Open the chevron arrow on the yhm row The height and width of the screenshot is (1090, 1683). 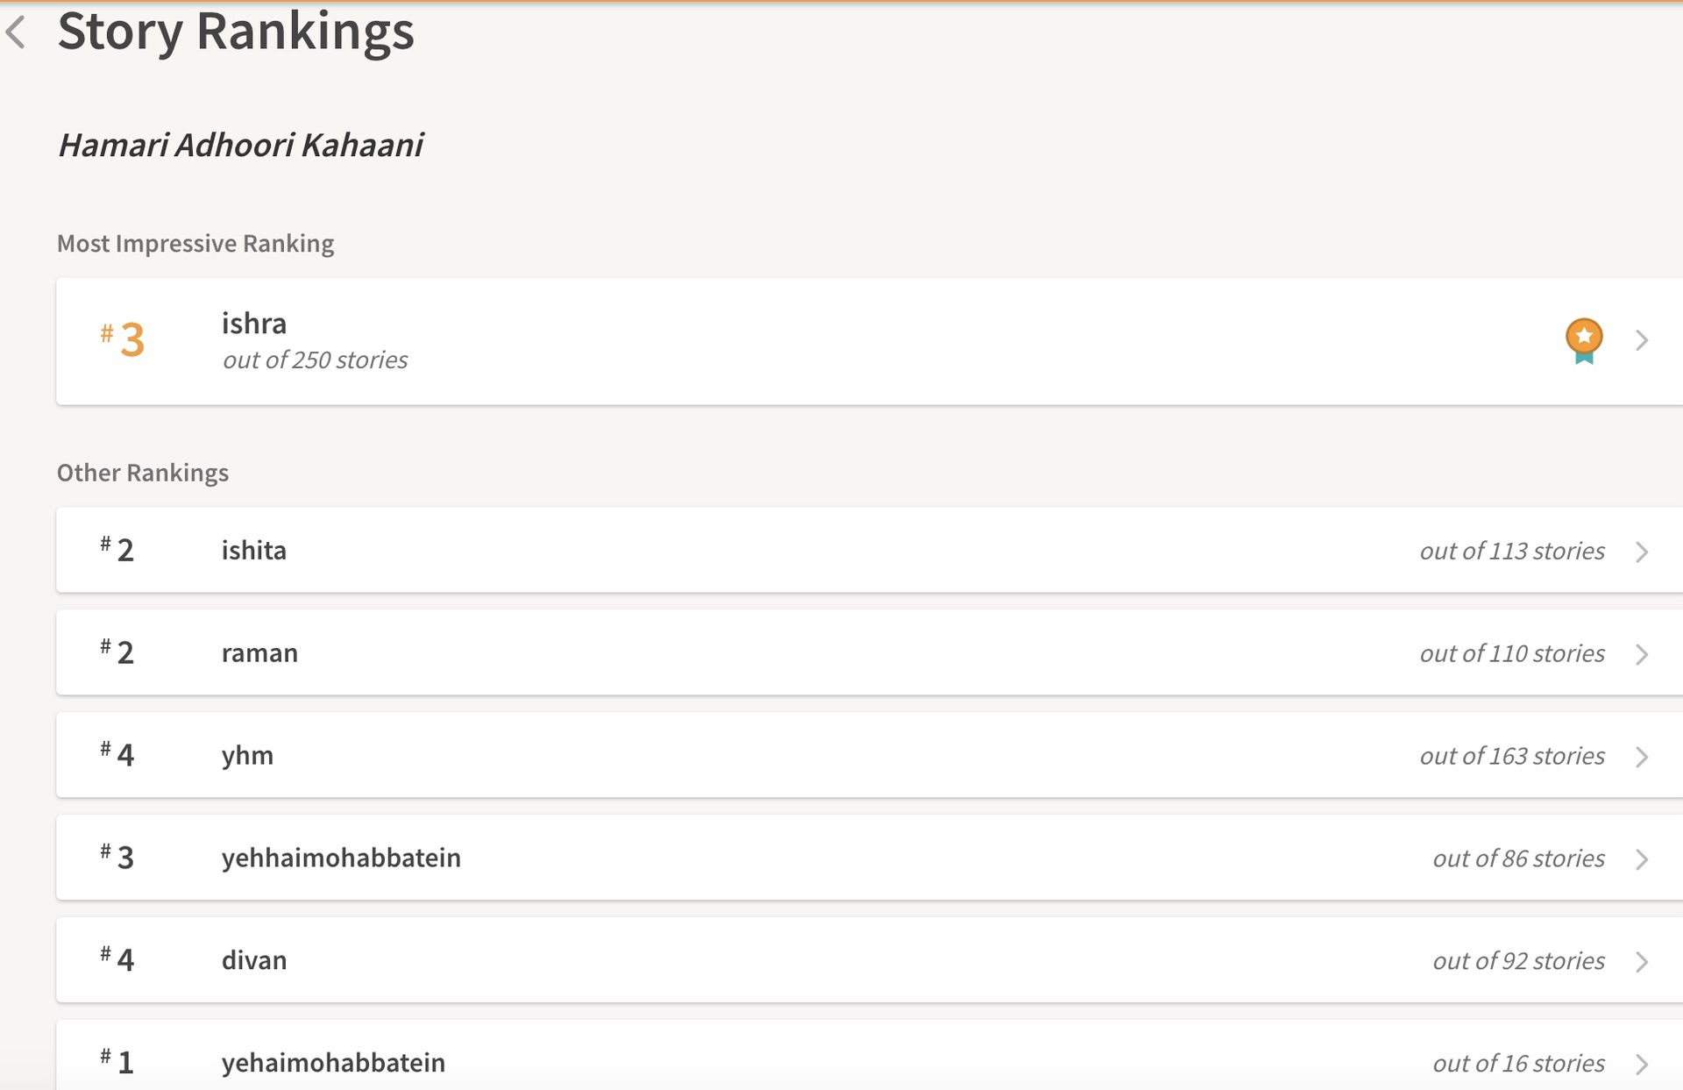coord(1642,757)
